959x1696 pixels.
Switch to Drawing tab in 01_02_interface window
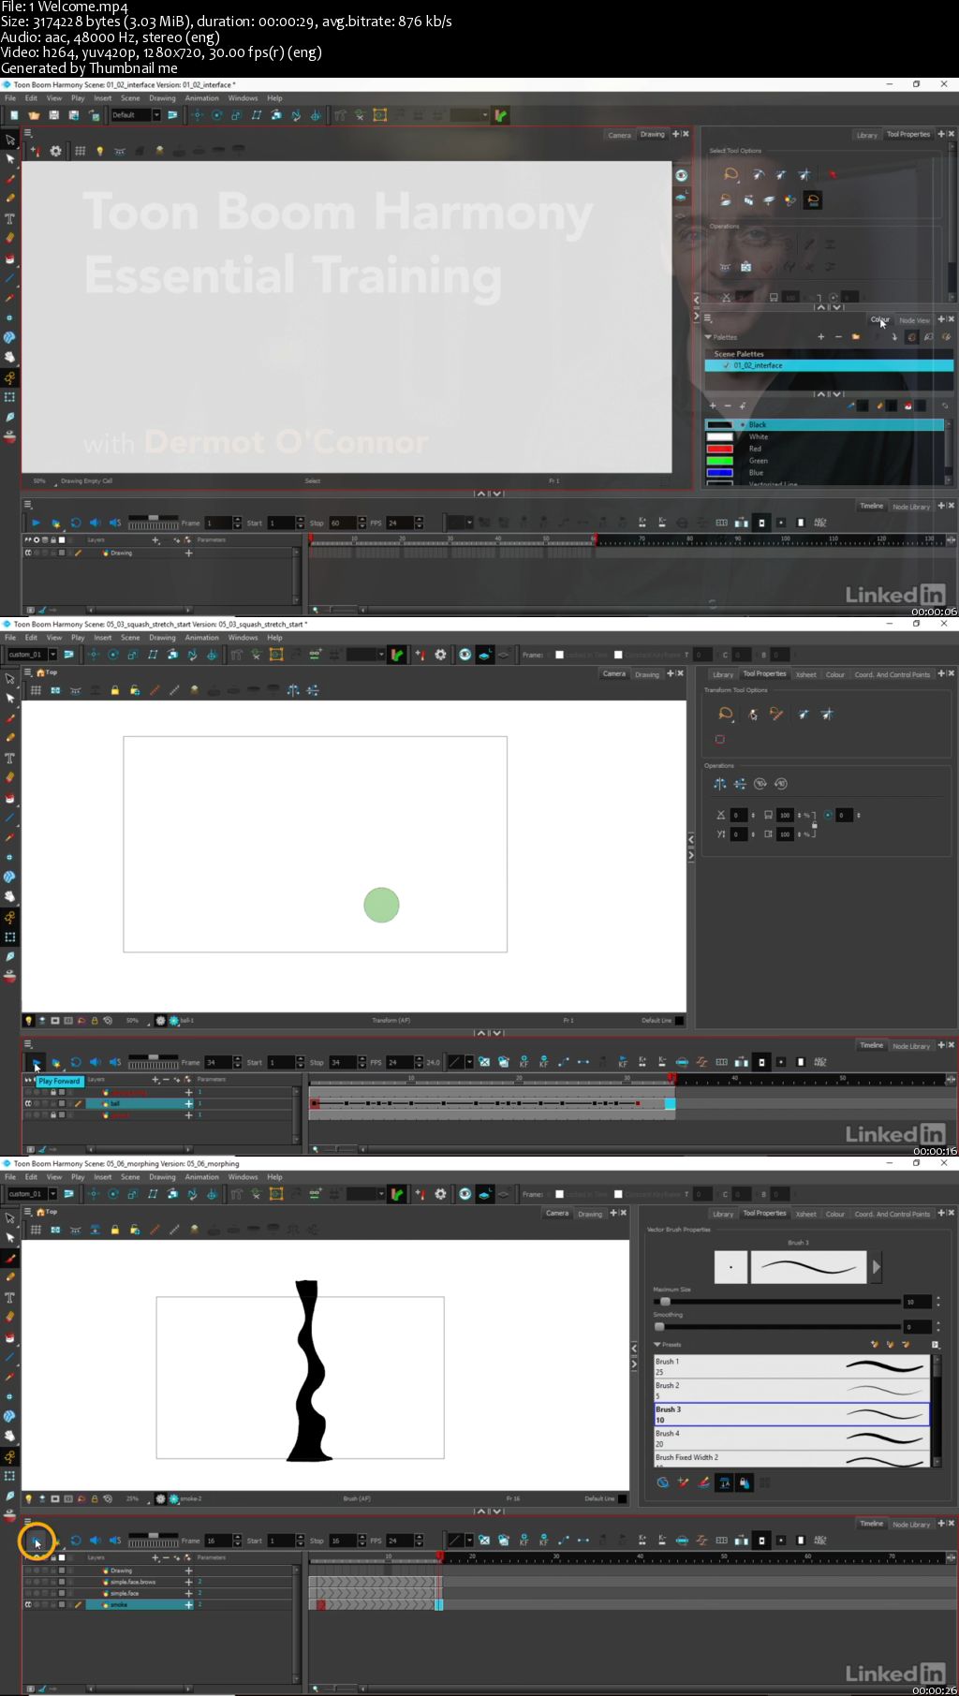click(x=652, y=135)
